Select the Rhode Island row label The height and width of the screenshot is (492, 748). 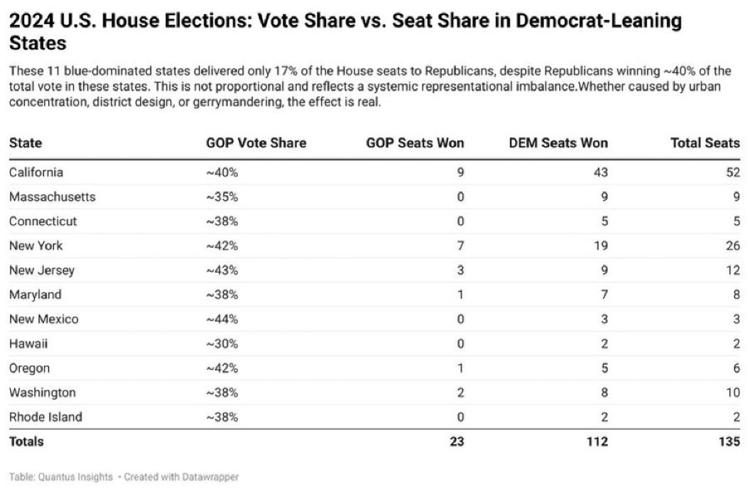[x=45, y=417]
